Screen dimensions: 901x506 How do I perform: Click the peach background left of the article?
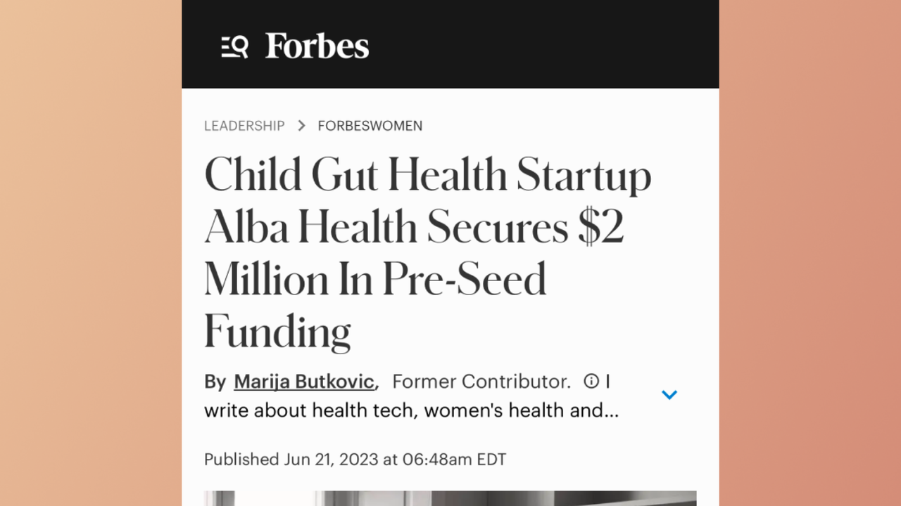(91, 253)
